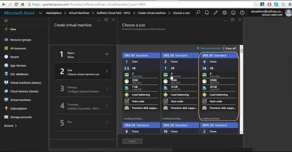Click the feedback smiley icon

tap(233, 13)
